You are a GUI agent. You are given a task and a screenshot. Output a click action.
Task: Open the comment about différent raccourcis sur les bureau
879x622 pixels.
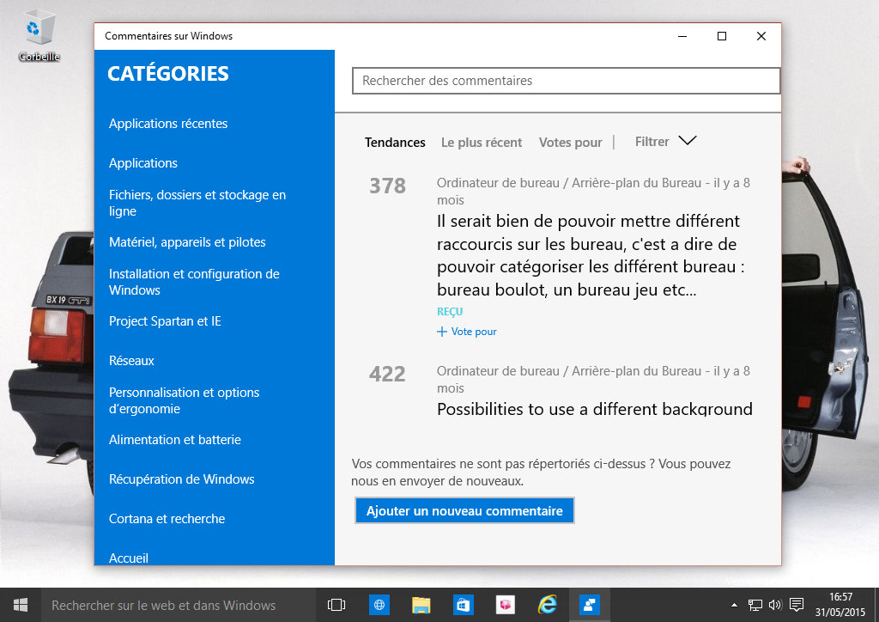pyautogui.click(x=591, y=256)
